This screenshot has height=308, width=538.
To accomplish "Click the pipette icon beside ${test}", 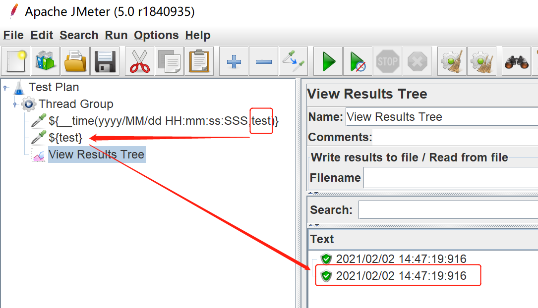I will point(39,137).
